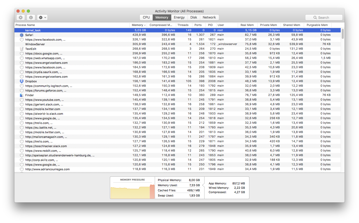Open the Network tab
The height and width of the screenshot is (223, 359).
point(209,17)
